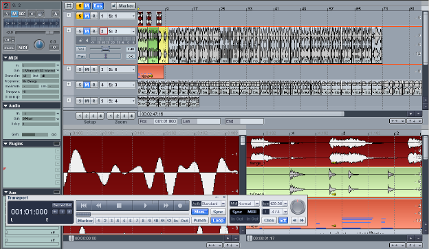Click the speaker icon in channel strip panel

pyautogui.click(x=32, y=14)
